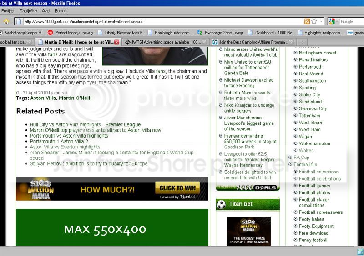Open Hull City vs Aston Villa highlights post
The width and height of the screenshot is (364, 256).
coord(85,125)
